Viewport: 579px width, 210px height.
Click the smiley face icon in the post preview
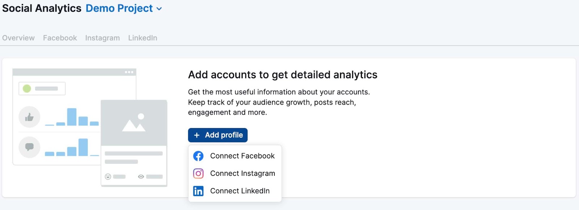click(x=108, y=176)
